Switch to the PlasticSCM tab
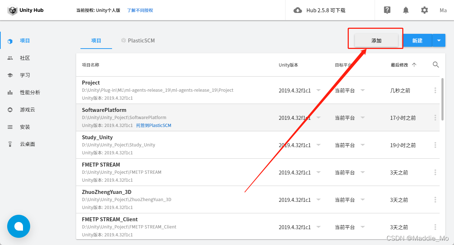Image resolution: width=454 pixels, height=245 pixels. click(138, 41)
